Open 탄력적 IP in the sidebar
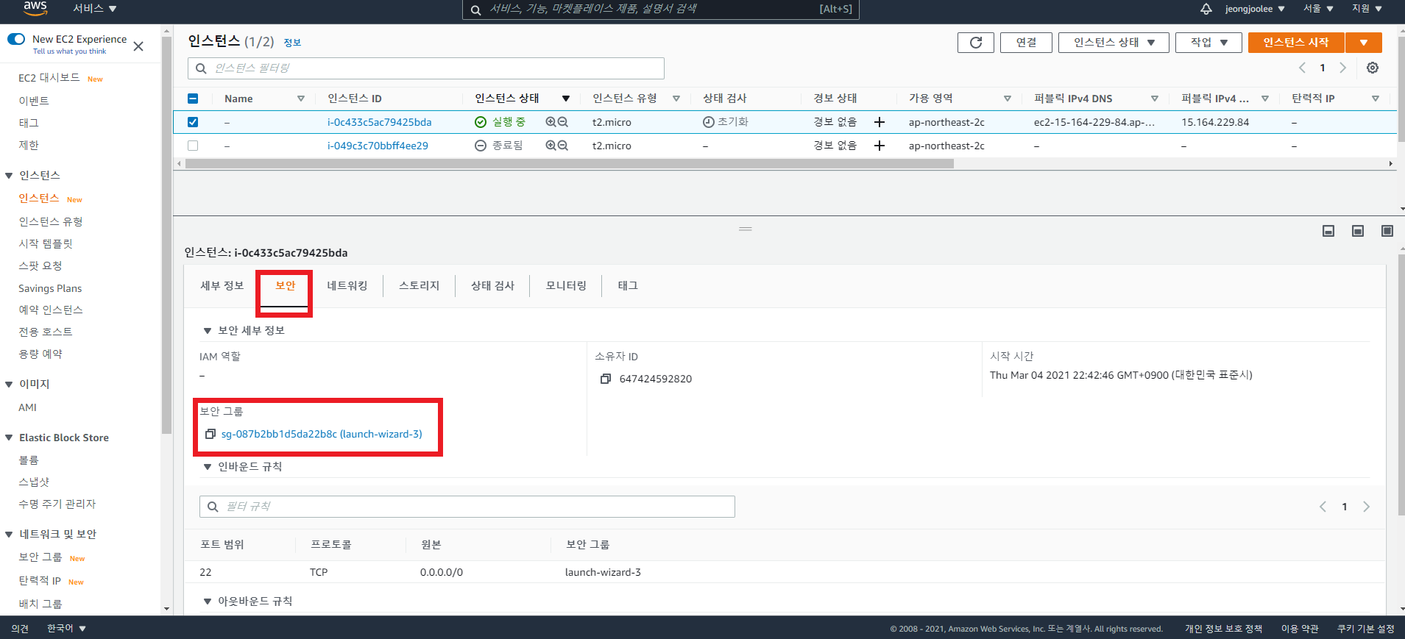 click(40, 581)
